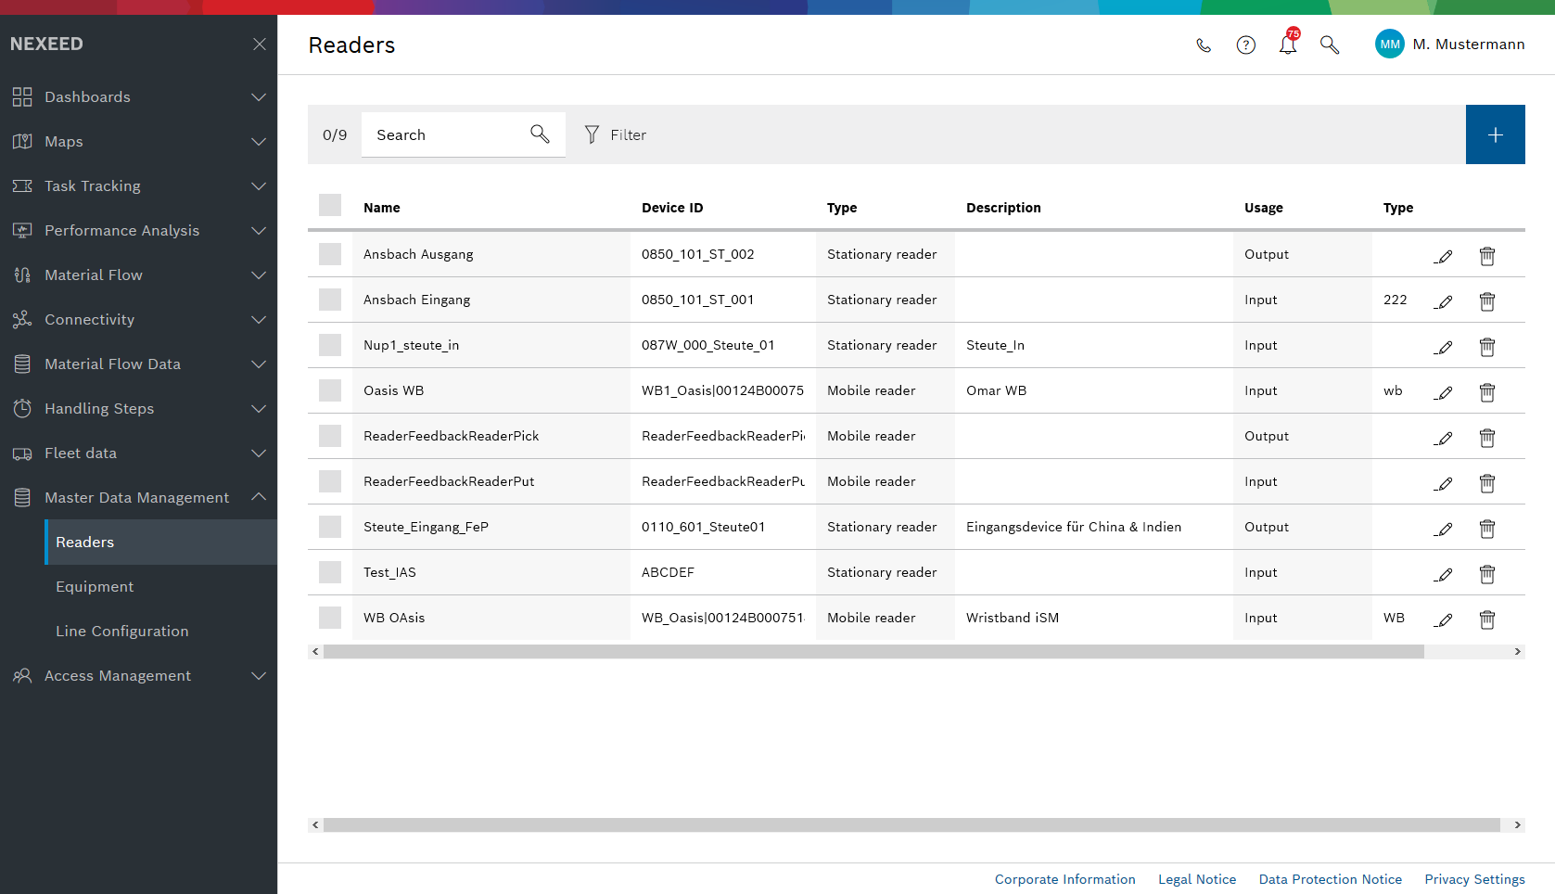Expand the Material Flow Data chevron
The height and width of the screenshot is (894, 1555).
[x=259, y=364]
